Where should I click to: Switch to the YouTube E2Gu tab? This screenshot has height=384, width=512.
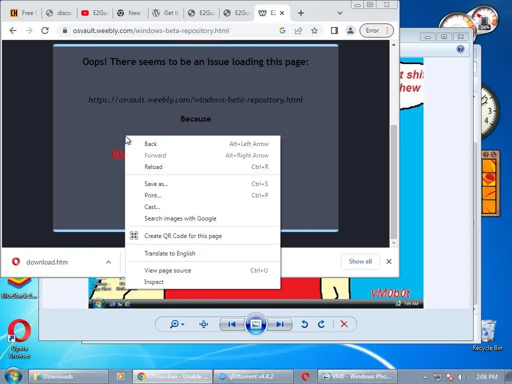tap(95, 13)
